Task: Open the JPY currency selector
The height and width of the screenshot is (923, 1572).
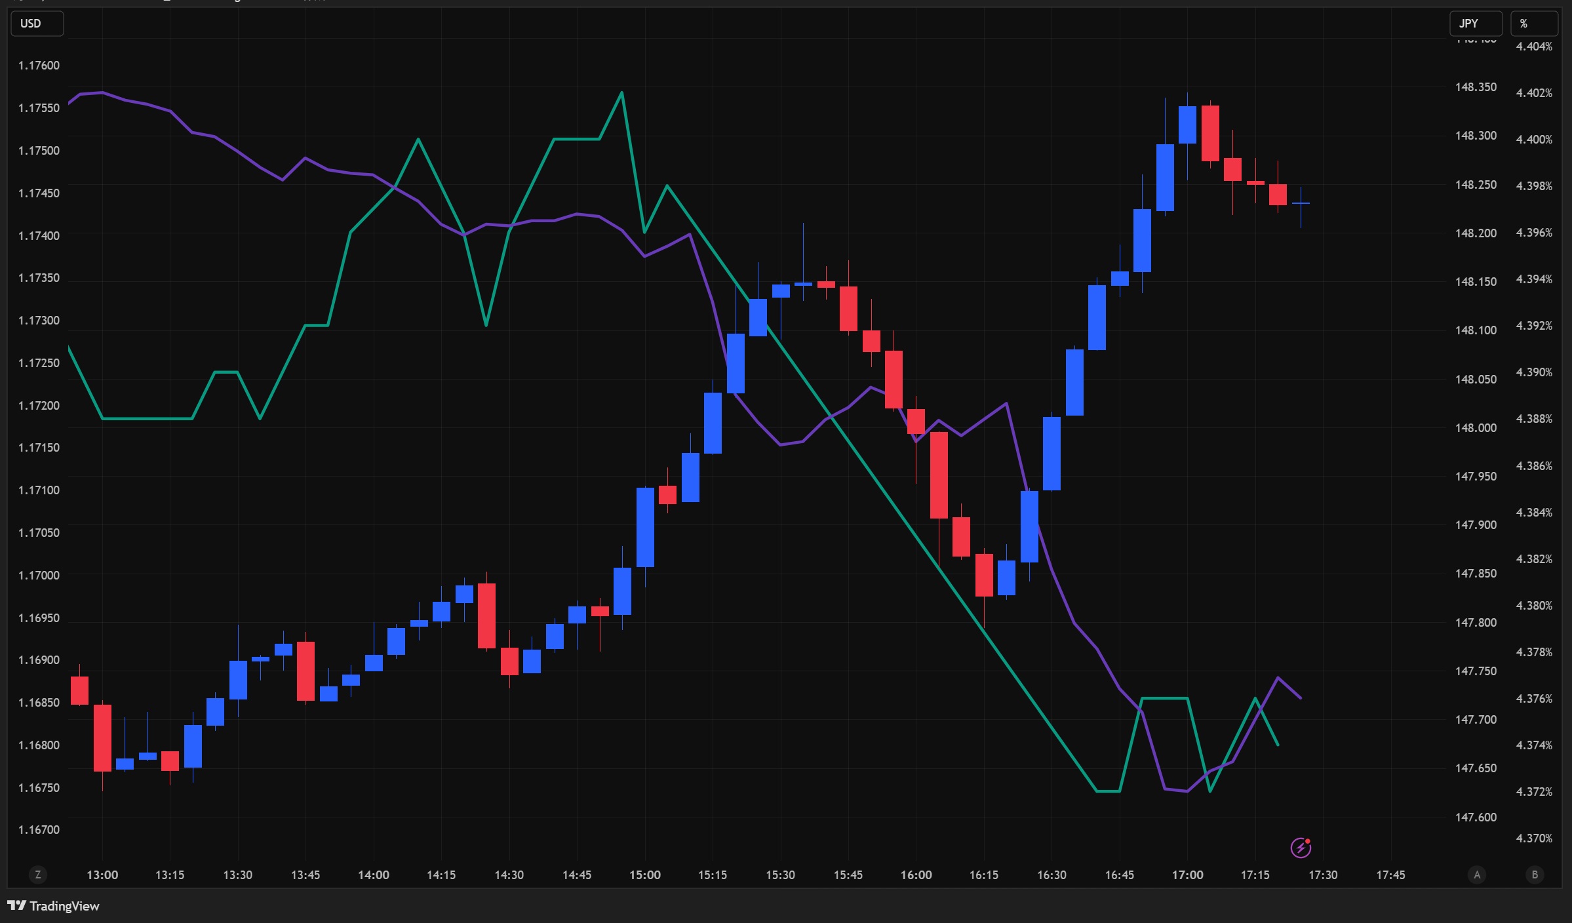Action: [x=1476, y=24]
